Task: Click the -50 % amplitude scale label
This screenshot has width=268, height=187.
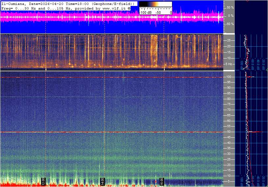Action: point(229,24)
